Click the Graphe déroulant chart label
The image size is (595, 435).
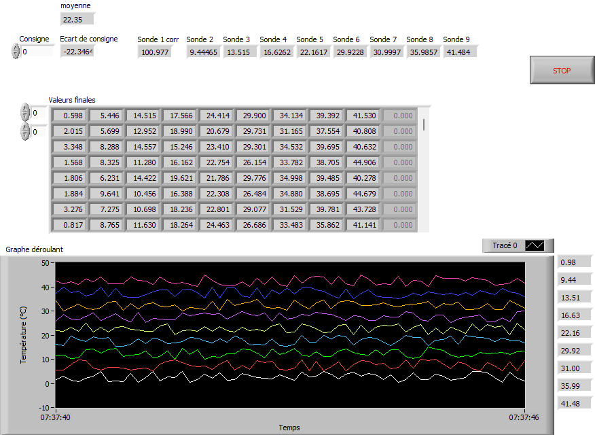pos(34,249)
